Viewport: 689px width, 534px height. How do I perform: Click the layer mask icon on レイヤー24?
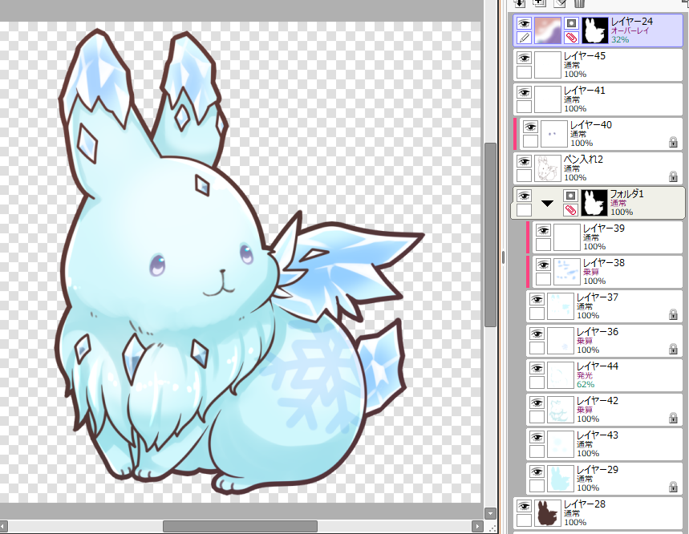click(x=571, y=22)
